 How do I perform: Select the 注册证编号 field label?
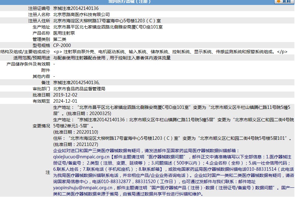pyautogui.click(x=39, y=8)
